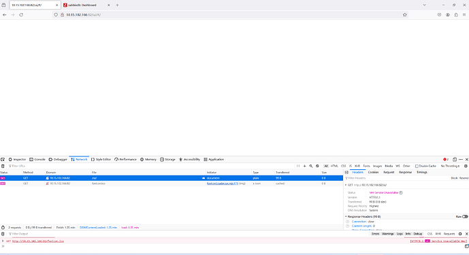Switch console to multi-line editor mode icon
This screenshot has height=255, width=469.
466,246
